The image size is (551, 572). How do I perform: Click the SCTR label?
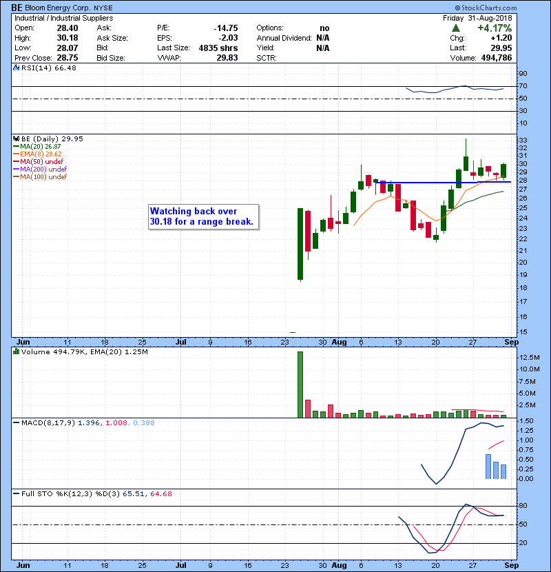[266, 58]
